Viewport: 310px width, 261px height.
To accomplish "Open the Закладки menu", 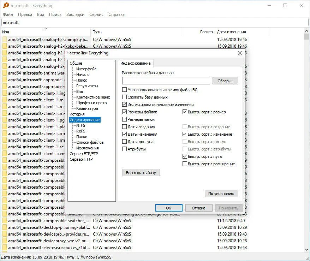I will coord(75,14).
